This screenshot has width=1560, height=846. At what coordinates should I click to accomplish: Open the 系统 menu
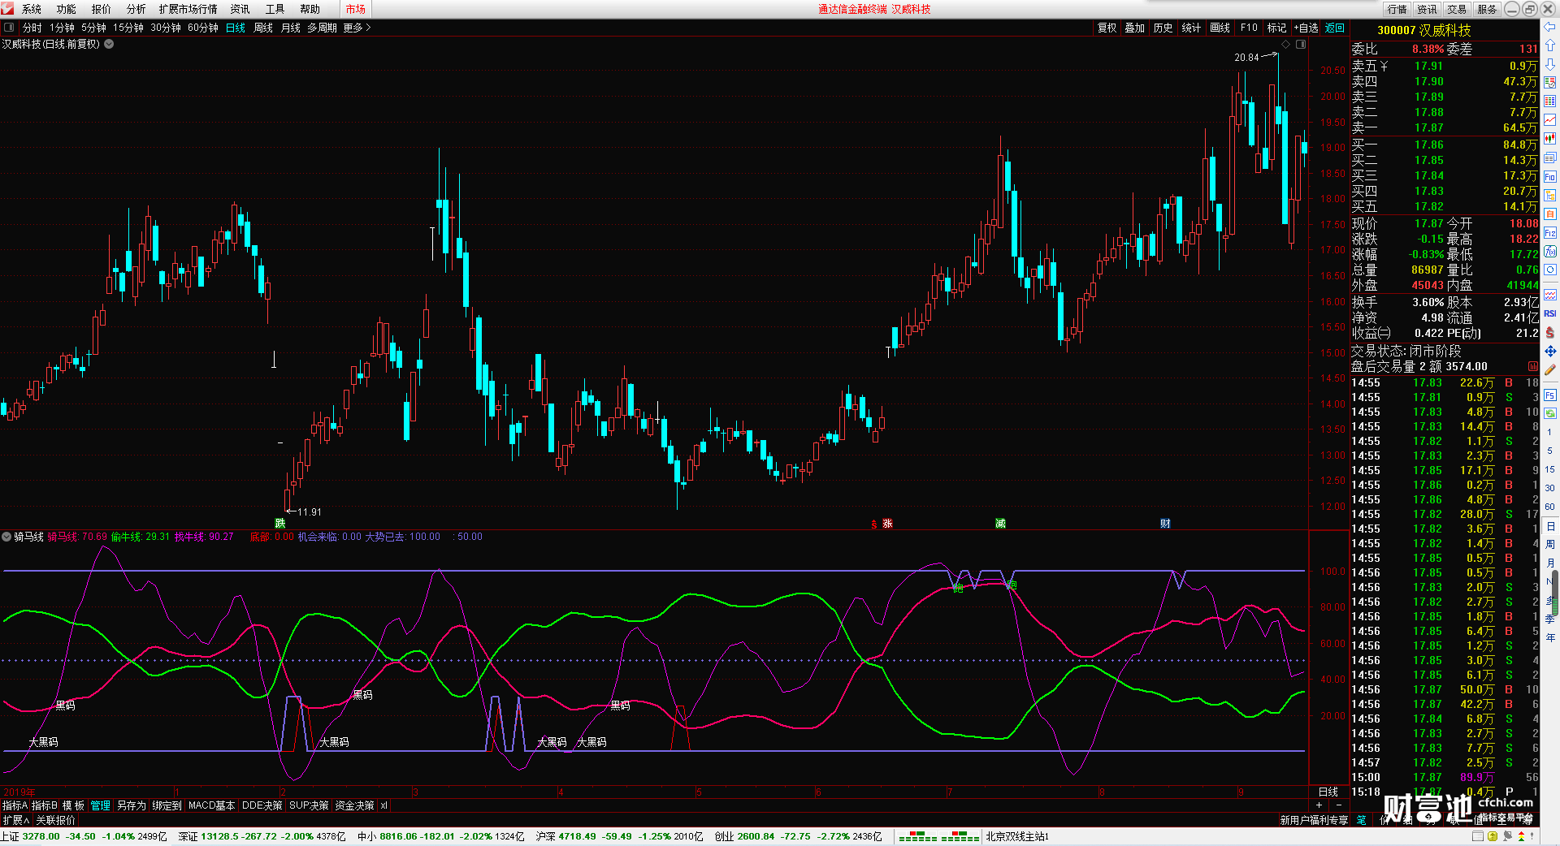click(32, 9)
